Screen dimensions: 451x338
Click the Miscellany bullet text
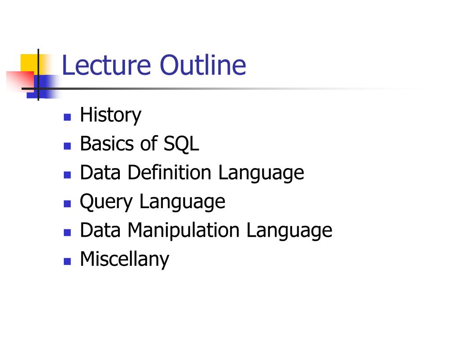[125, 259]
